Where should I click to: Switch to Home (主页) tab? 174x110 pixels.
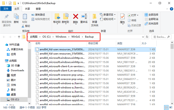coord(17,9)
